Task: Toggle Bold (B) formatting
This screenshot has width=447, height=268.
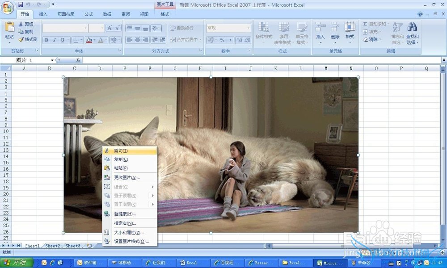Action: 46,40
